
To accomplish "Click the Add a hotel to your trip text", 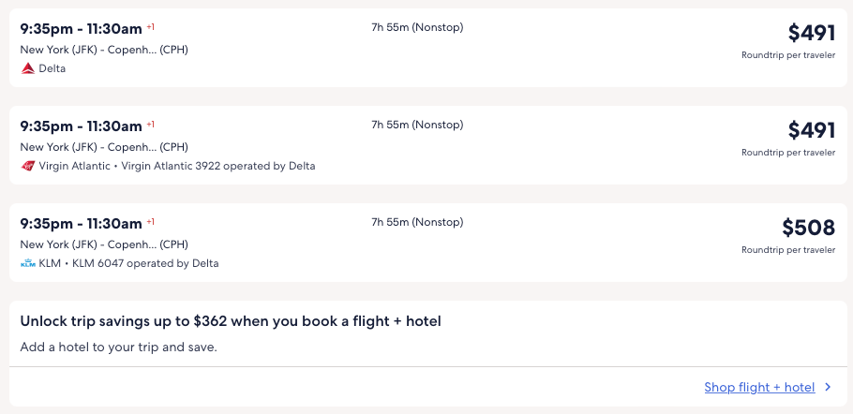I will (118, 347).
